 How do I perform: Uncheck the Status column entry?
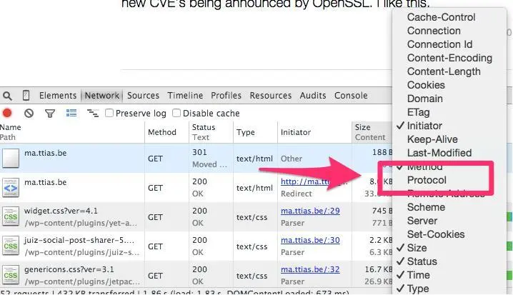pos(422,261)
